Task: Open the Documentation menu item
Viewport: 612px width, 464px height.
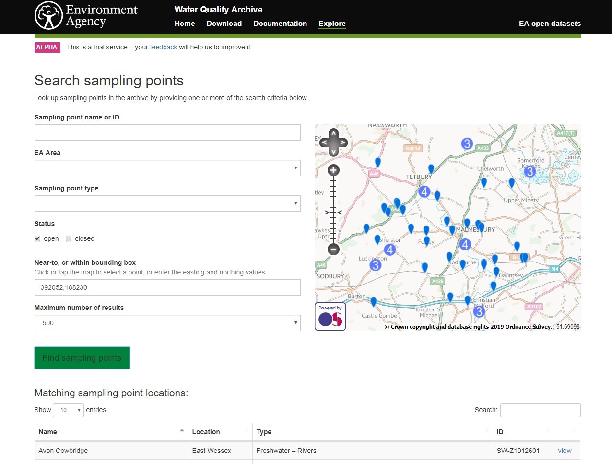Action: (280, 24)
